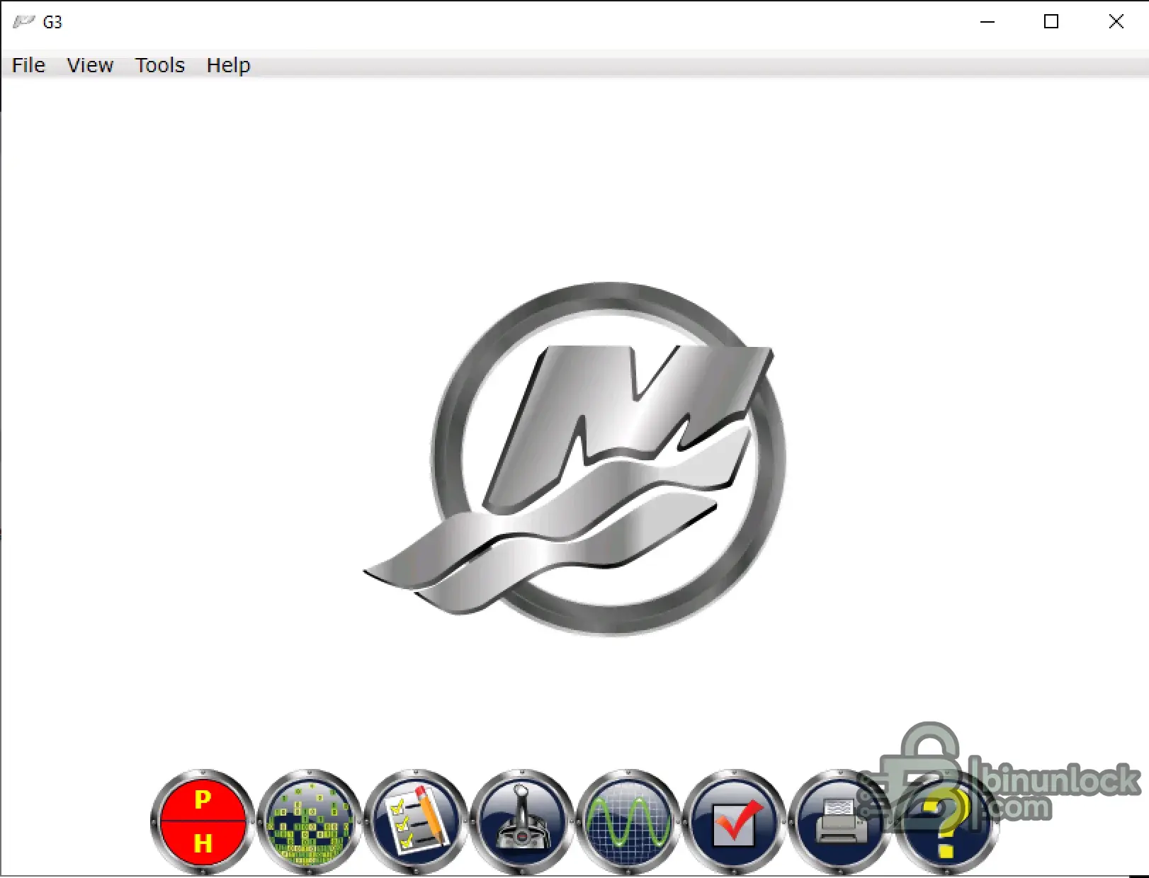Open the active tests checkmark tool
Viewport: 1149px width, 878px height.
tap(735, 825)
